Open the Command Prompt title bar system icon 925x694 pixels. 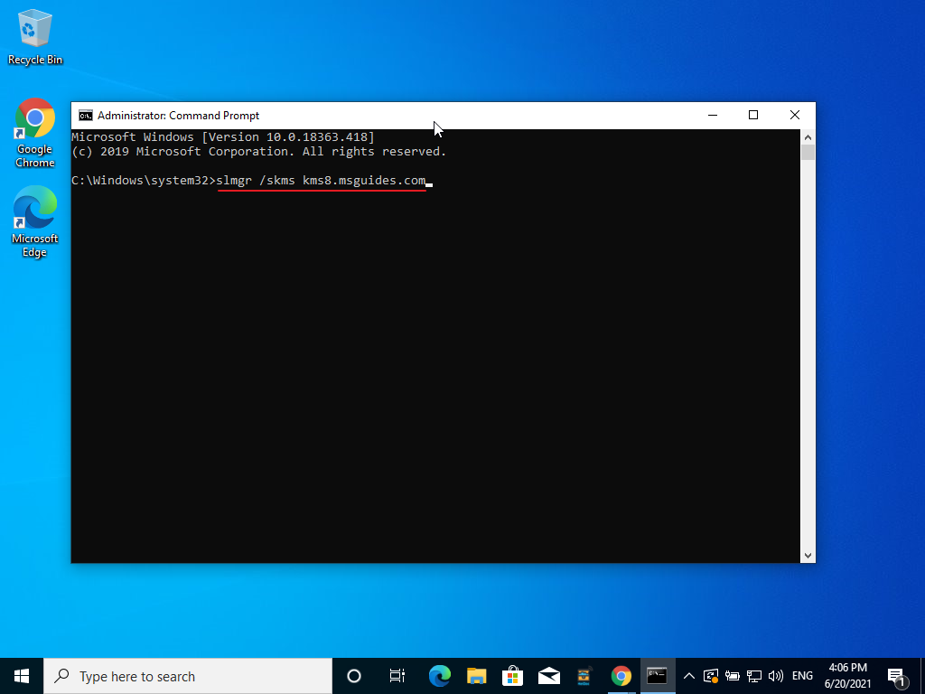[x=86, y=115]
